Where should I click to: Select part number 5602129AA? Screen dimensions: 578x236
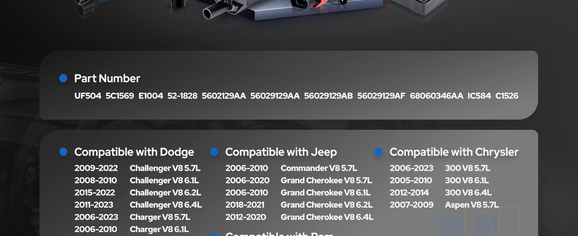point(224,96)
